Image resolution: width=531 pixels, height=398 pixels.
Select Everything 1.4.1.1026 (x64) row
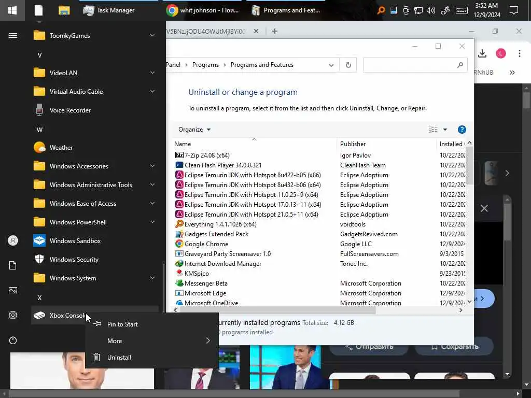pos(319,224)
